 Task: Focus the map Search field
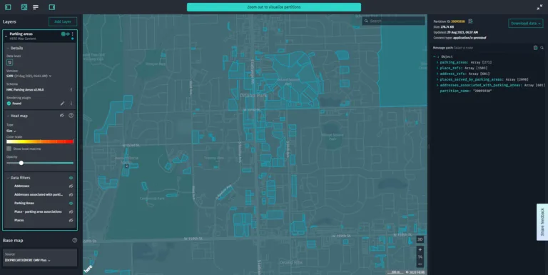(394, 21)
